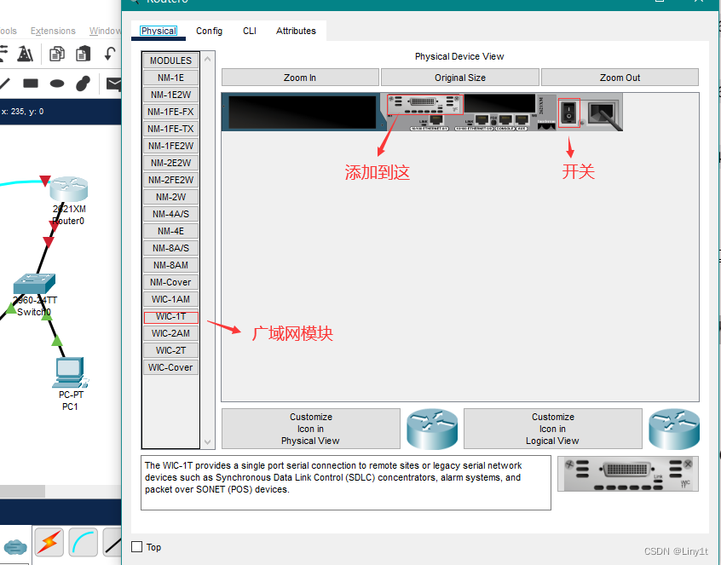The width and height of the screenshot is (721, 565).
Task: Toggle the router power switch
Action: coord(568,112)
